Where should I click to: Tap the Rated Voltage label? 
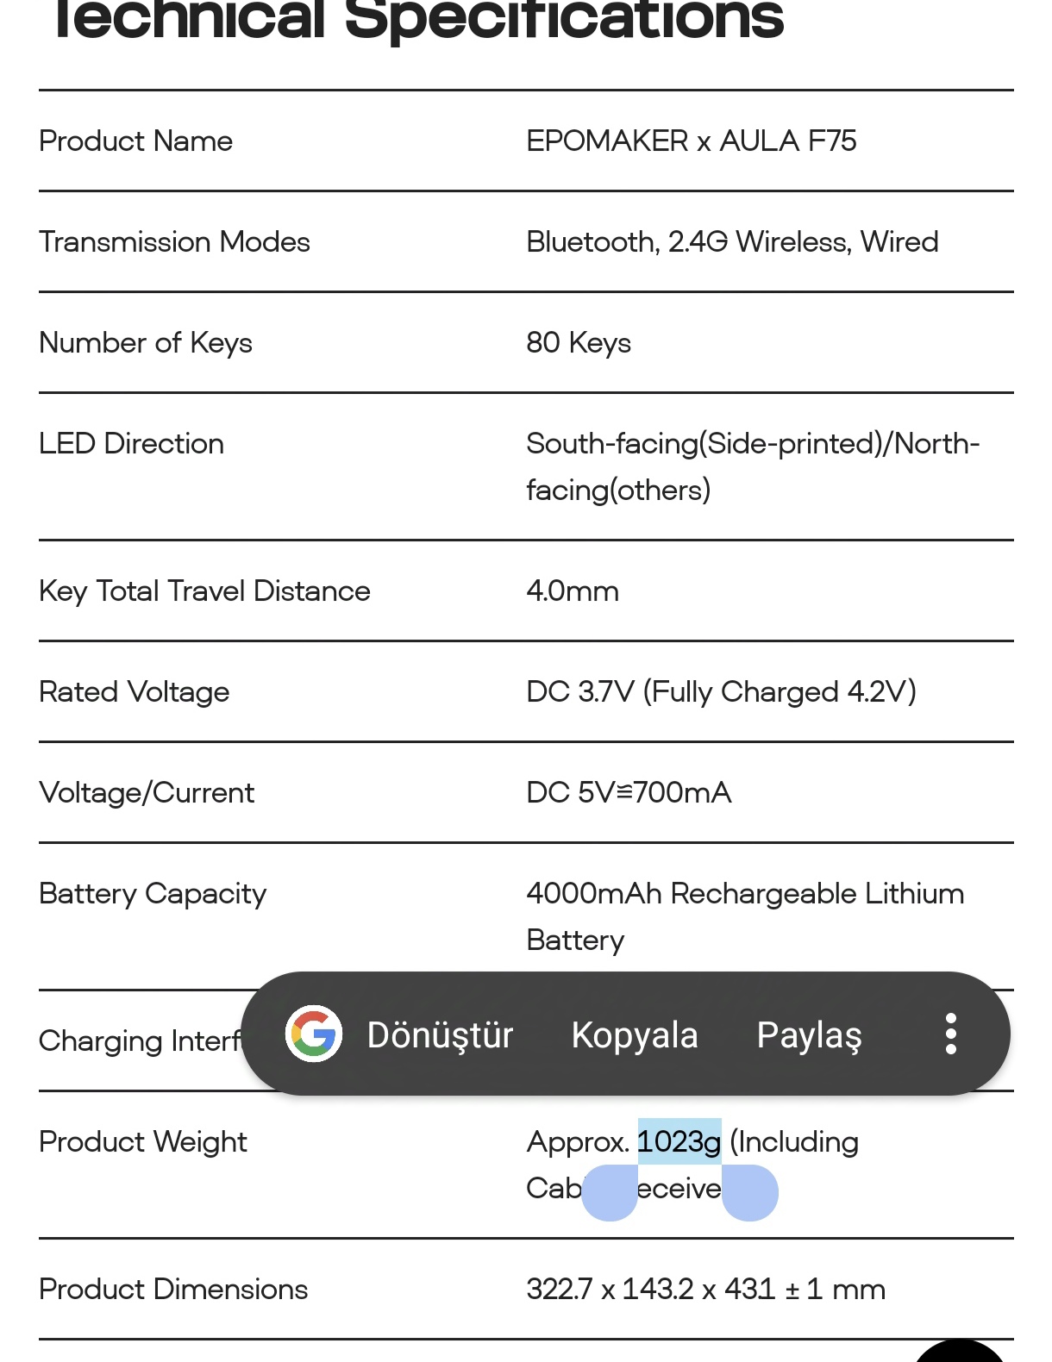[135, 691]
